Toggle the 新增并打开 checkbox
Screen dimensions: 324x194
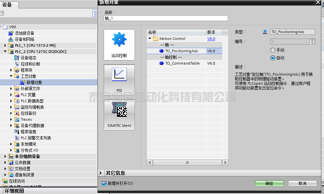pyautogui.click(x=104, y=184)
